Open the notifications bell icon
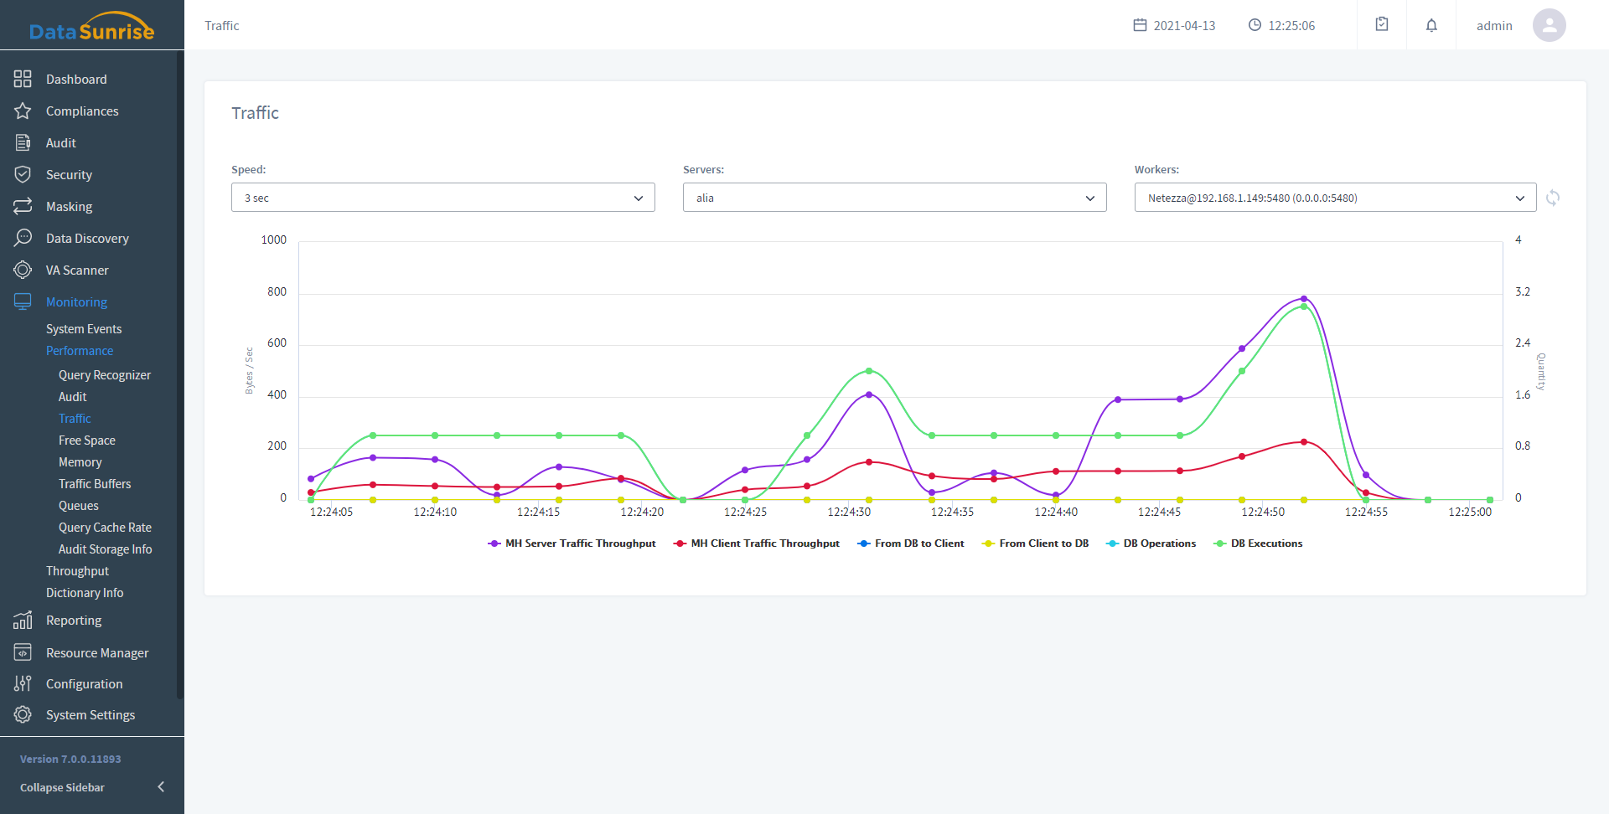The height and width of the screenshot is (814, 1609). pos(1431,25)
